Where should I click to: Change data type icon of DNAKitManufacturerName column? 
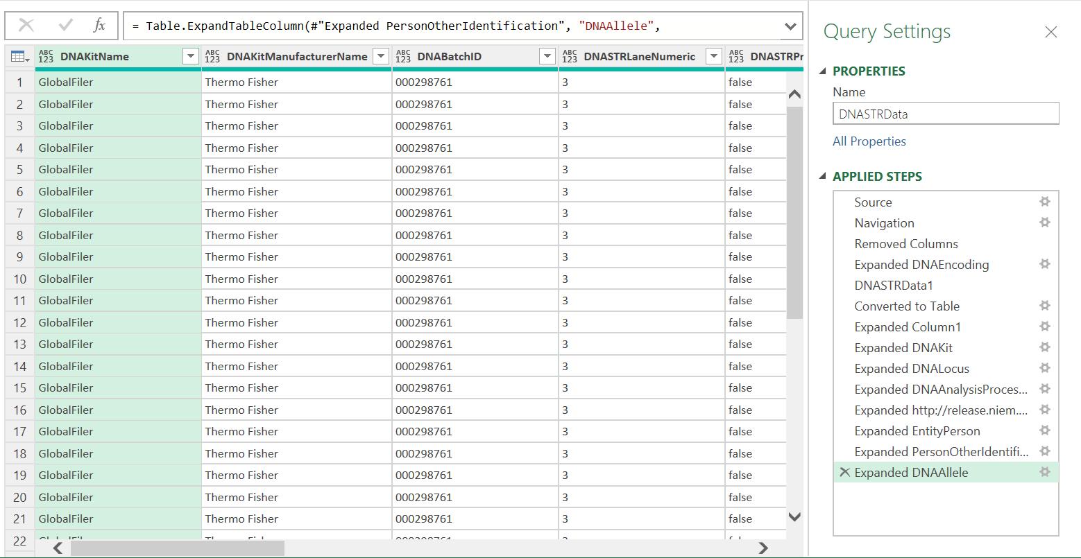[x=212, y=57]
